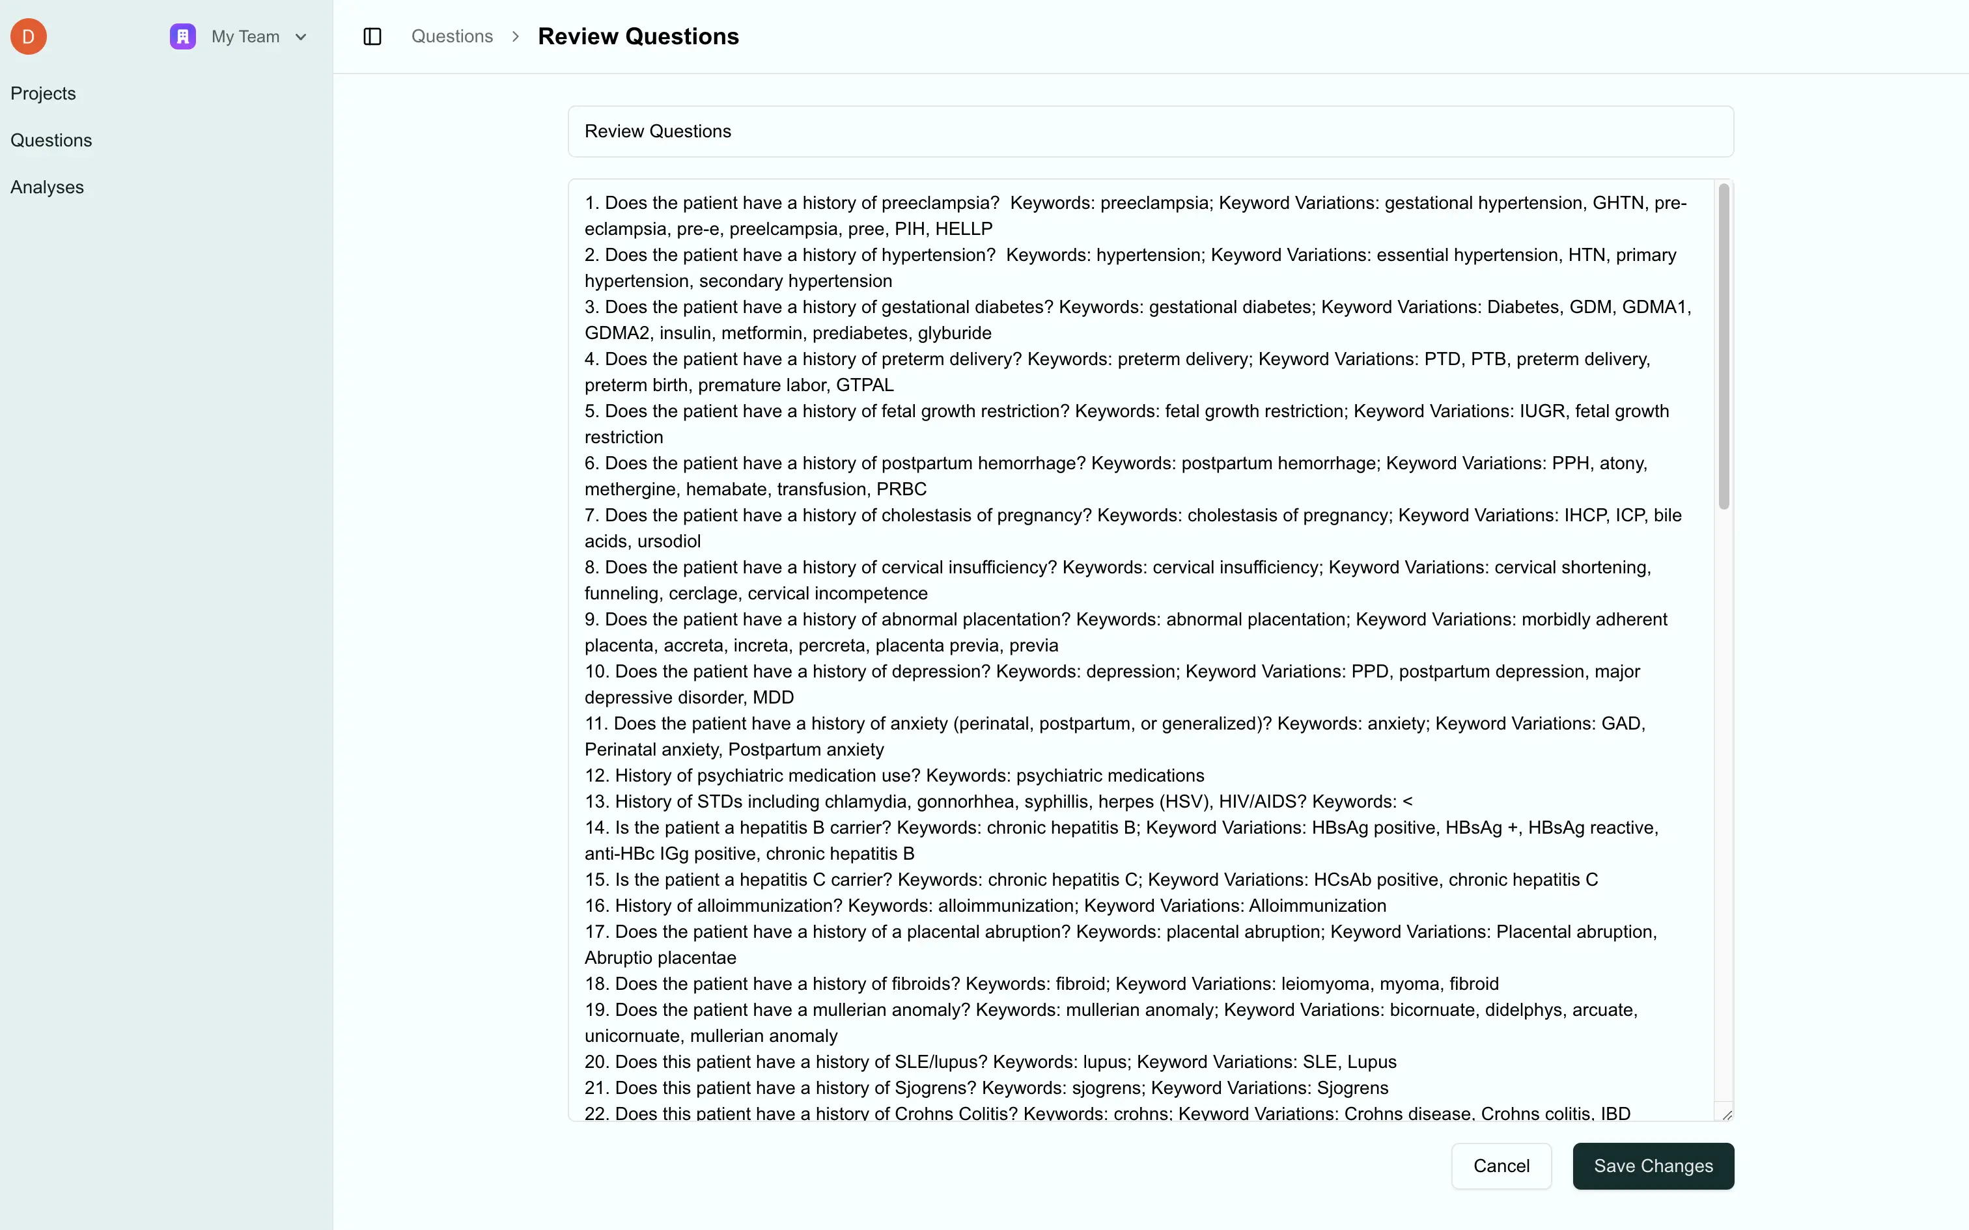Click the Review Questions page heading
The image size is (1969, 1230).
click(x=638, y=36)
